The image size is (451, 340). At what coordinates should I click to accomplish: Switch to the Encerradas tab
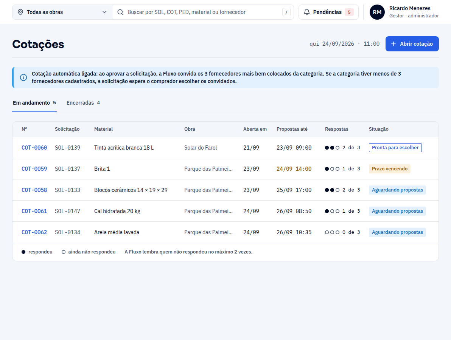[x=83, y=103]
